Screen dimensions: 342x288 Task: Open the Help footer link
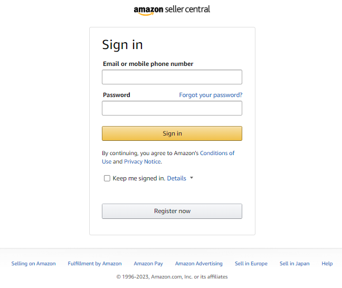327,264
